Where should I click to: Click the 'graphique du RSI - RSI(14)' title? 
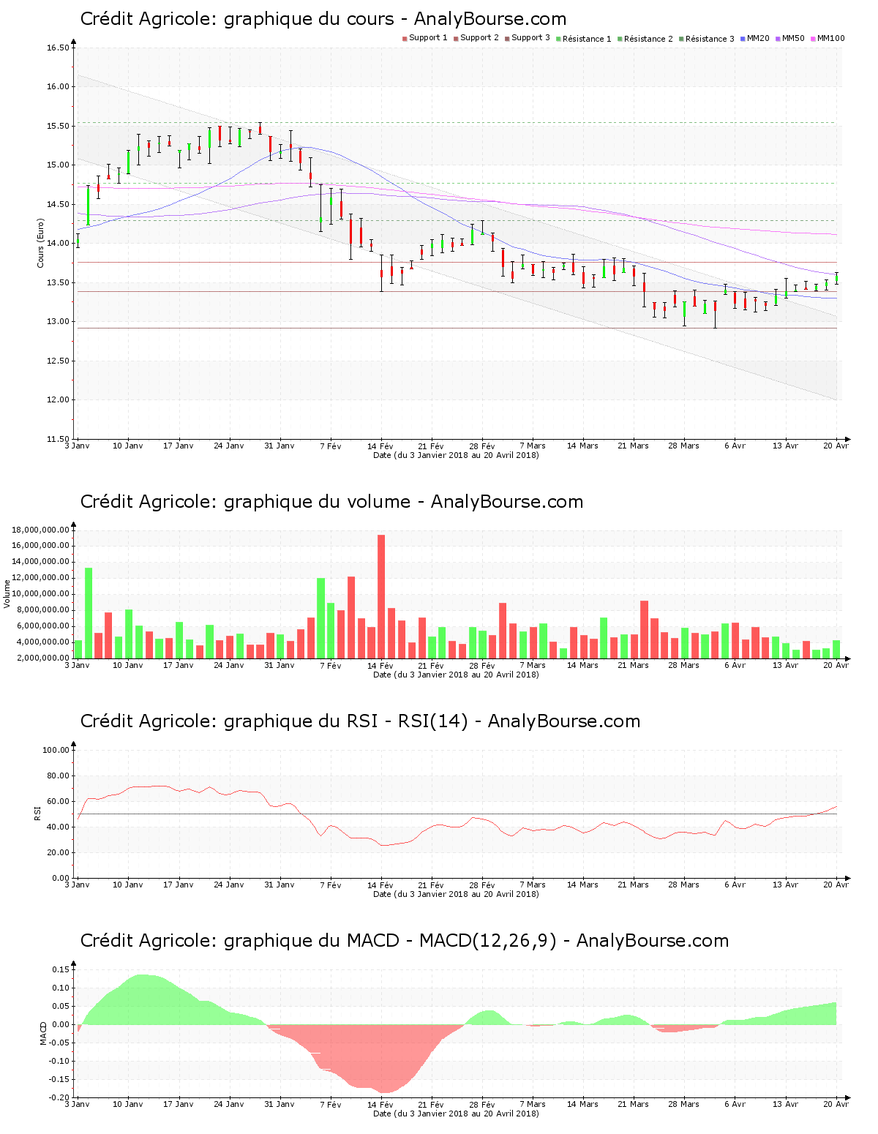[360, 721]
